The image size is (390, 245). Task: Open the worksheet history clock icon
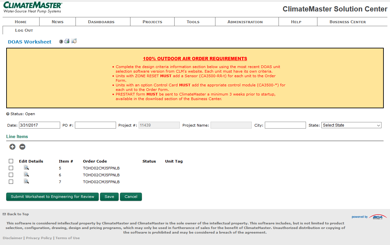click(74, 41)
